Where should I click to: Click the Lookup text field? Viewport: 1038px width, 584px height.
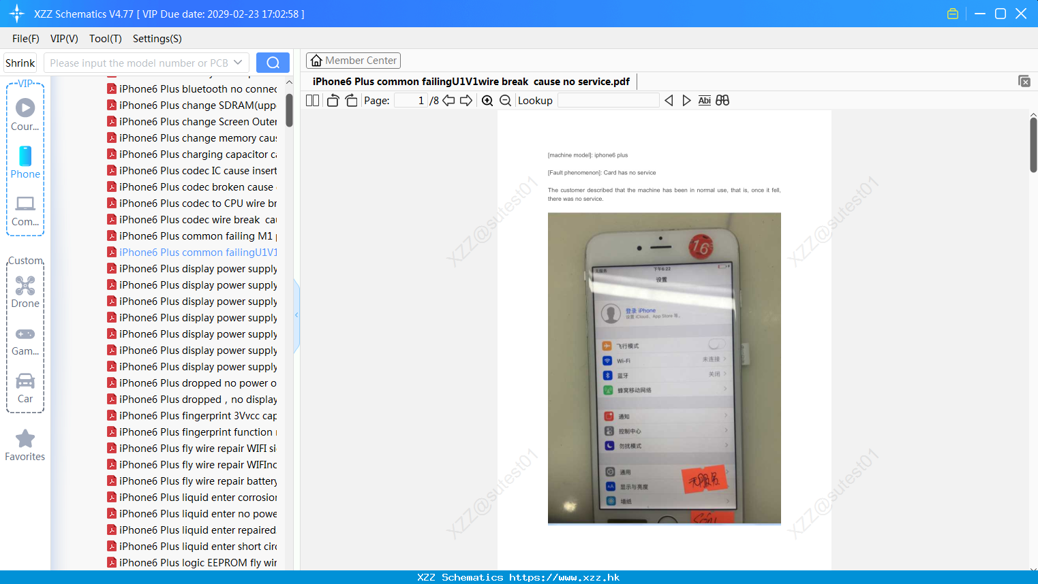click(608, 101)
